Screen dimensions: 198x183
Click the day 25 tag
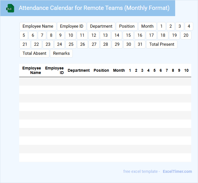(71, 44)
